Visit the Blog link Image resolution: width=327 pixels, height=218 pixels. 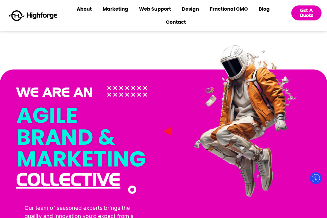(264, 9)
